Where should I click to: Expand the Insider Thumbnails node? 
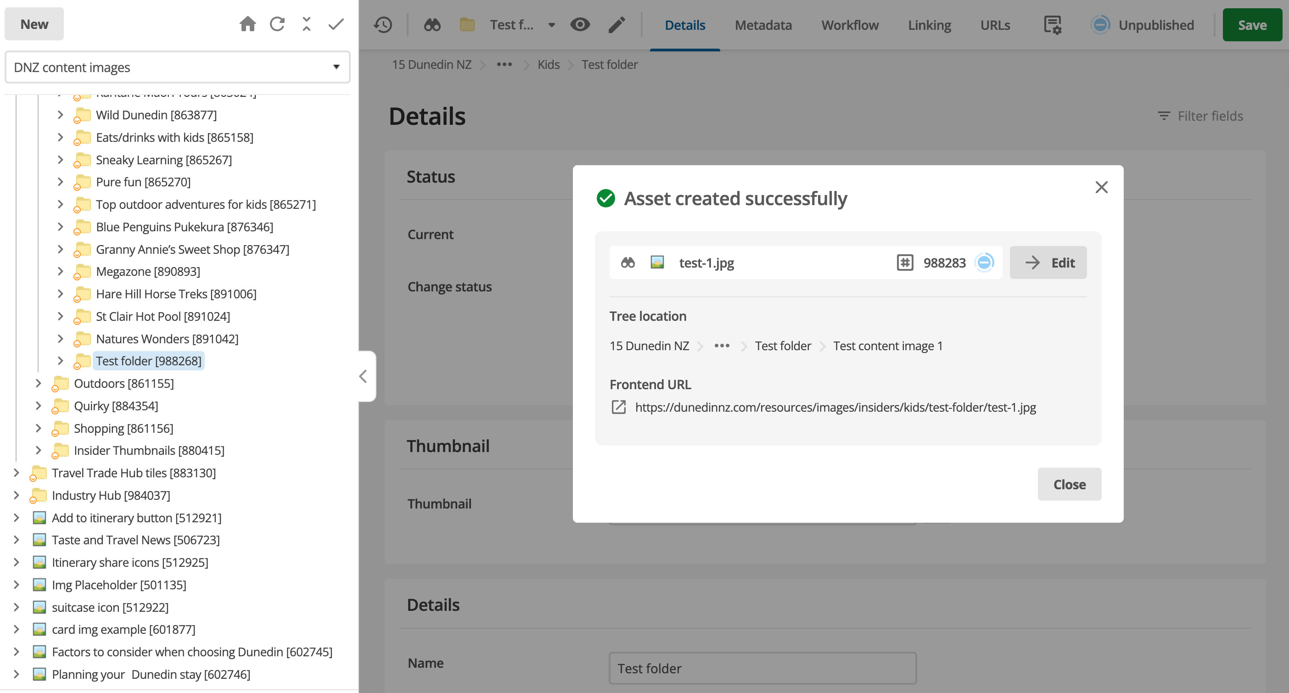click(x=38, y=450)
